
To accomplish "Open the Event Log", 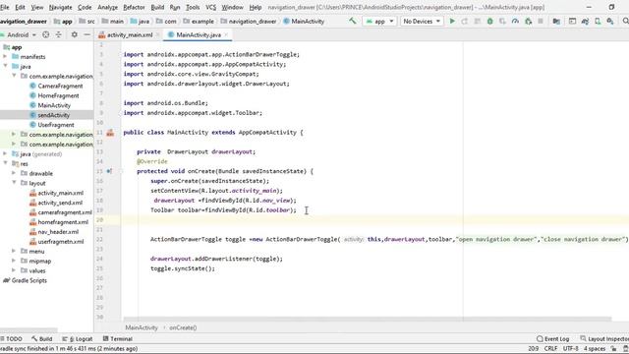I will point(552,338).
